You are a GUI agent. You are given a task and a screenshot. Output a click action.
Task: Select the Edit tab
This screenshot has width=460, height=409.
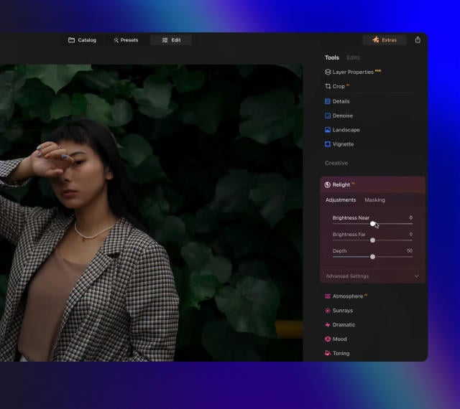[x=171, y=40]
